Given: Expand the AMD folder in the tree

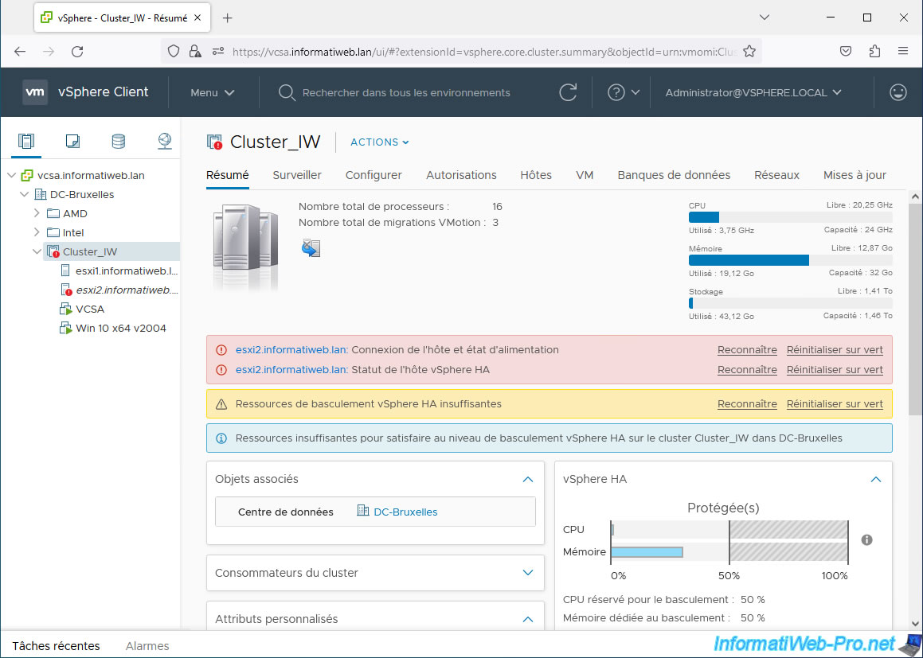Looking at the screenshot, I should click(x=37, y=213).
